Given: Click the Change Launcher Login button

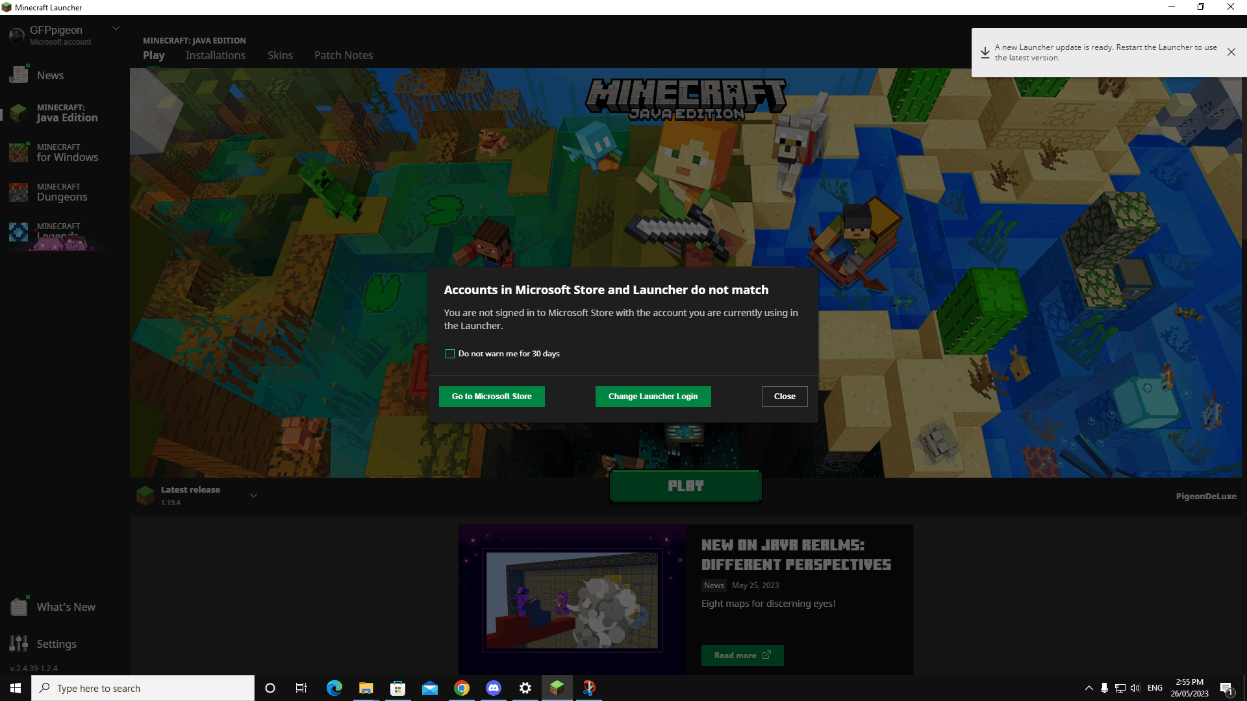Looking at the screenshot, I should (x=653, y=397).
